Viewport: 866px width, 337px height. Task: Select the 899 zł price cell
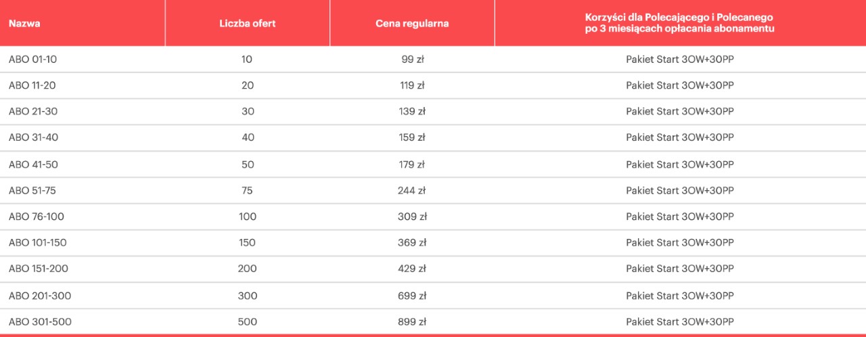coord(412,321)
